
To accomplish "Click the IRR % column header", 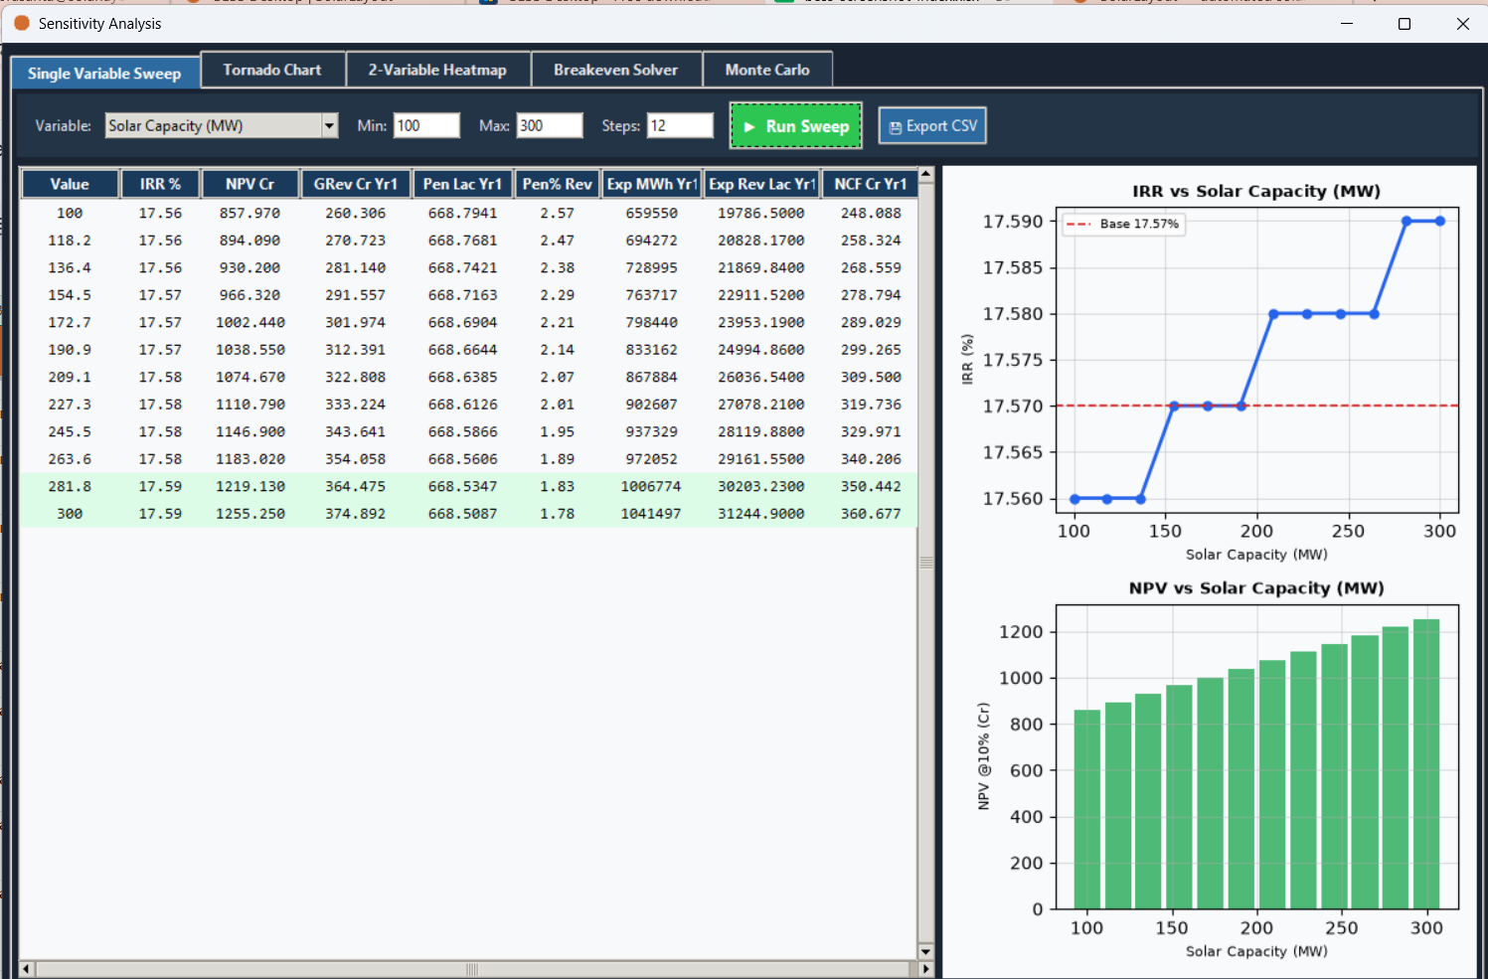I will pos(160,184).
